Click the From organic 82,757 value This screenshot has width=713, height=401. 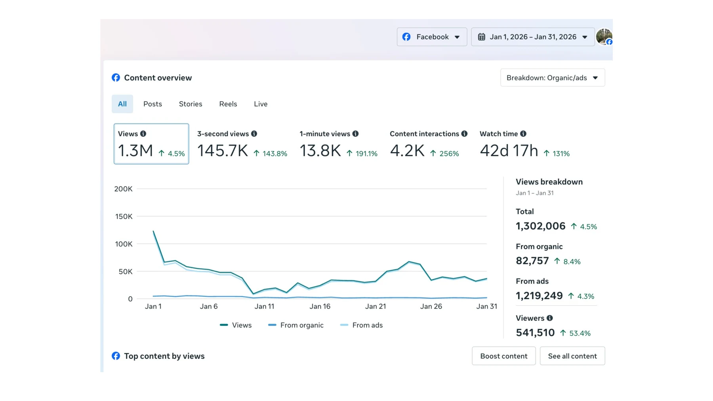(x=532, y=261)
